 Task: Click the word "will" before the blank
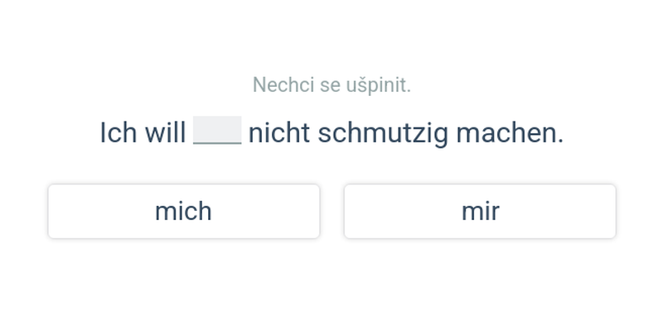click(165, 132)
